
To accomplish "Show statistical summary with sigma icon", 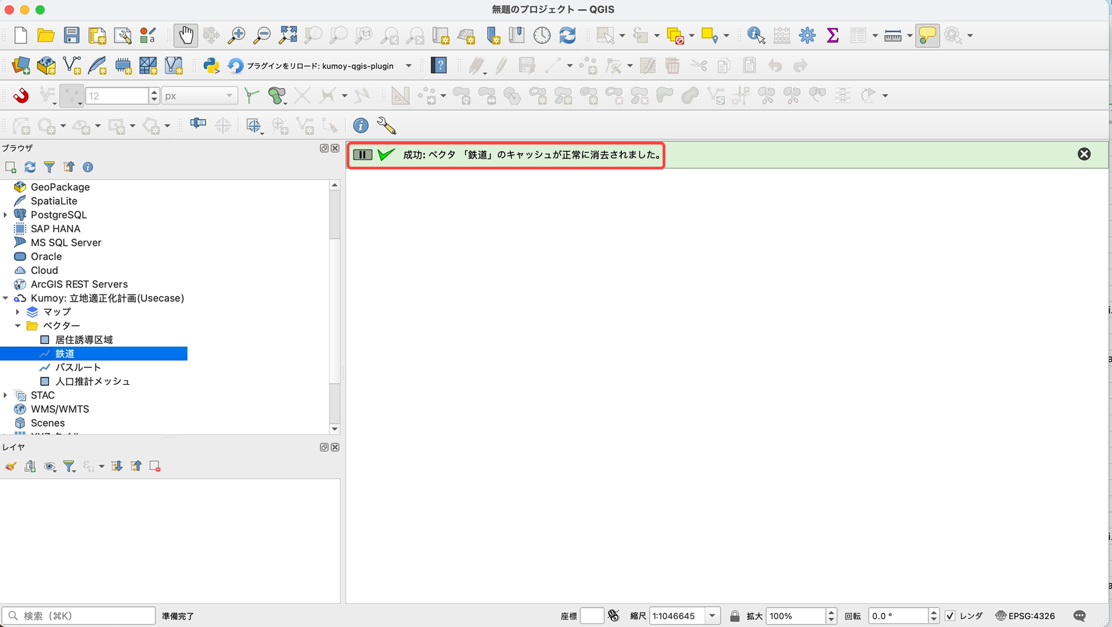I will (x=832, y=35).
